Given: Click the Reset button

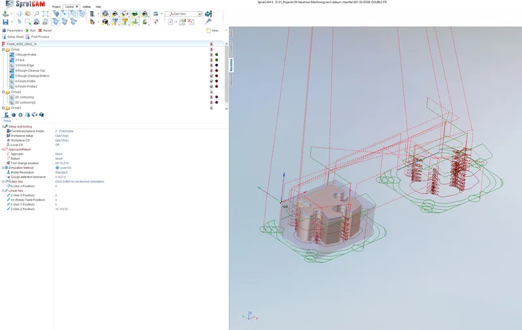Looking at the screenshot, I should (x=45, y=31).
